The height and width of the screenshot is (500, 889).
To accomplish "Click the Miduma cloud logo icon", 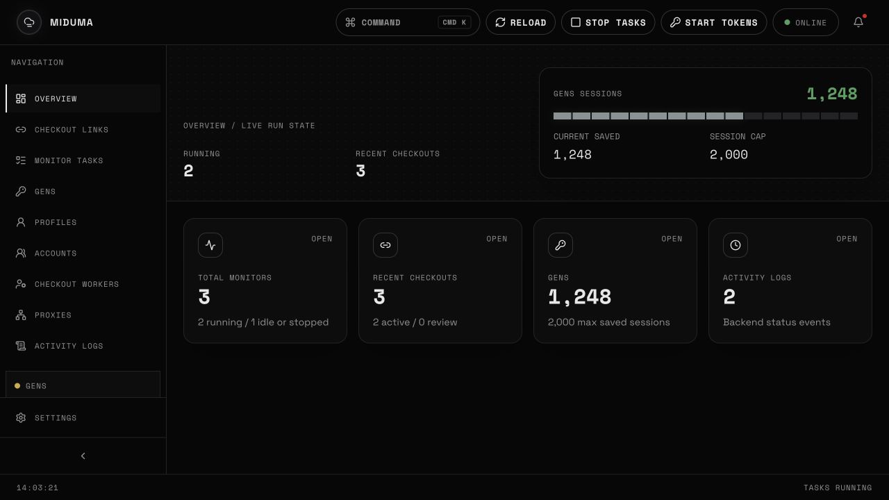I will 29,22.
